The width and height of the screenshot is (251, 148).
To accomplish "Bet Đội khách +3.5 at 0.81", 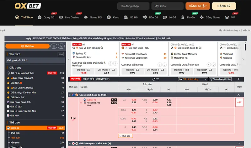I will click(x=155, y=71).
